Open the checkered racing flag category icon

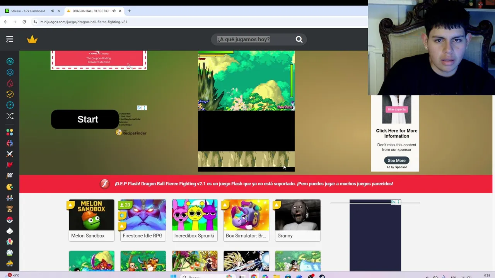[10, 176]
